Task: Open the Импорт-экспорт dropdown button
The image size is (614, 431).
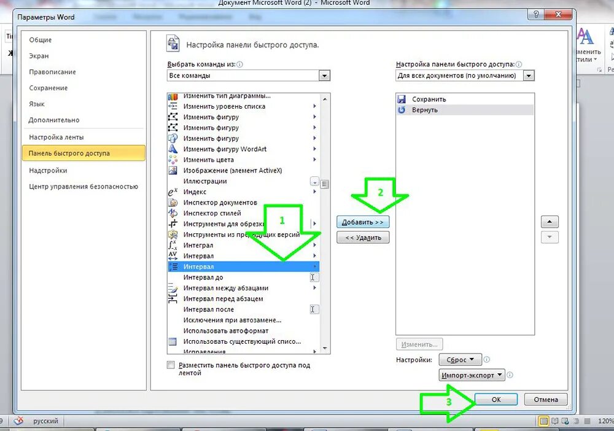Action: 472,375
